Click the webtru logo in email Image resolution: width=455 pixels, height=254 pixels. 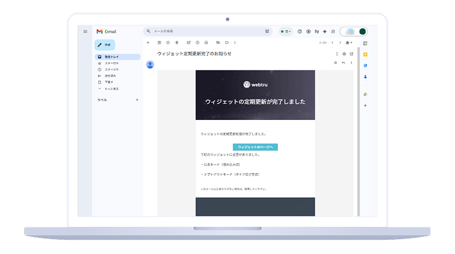click(x=255, y=84)
